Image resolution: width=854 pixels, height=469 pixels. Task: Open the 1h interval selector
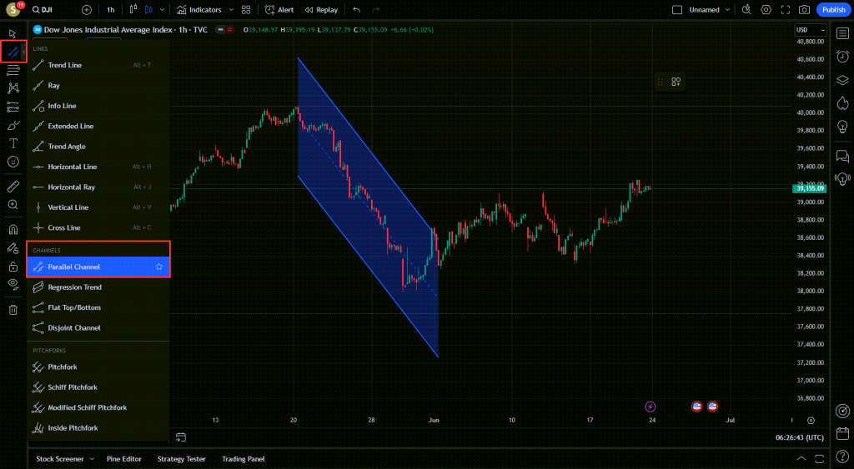pos(111,10)
